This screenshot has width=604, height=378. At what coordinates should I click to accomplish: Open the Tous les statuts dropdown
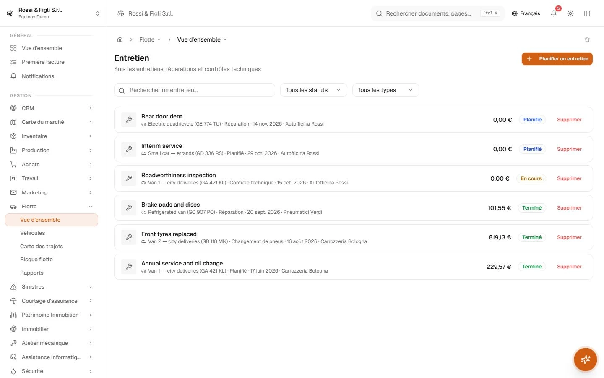coord(314,90)
